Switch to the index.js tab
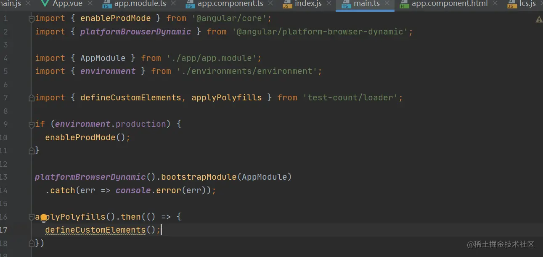The width and height of the screenshot is (543, 257). [x=308, y=4]
